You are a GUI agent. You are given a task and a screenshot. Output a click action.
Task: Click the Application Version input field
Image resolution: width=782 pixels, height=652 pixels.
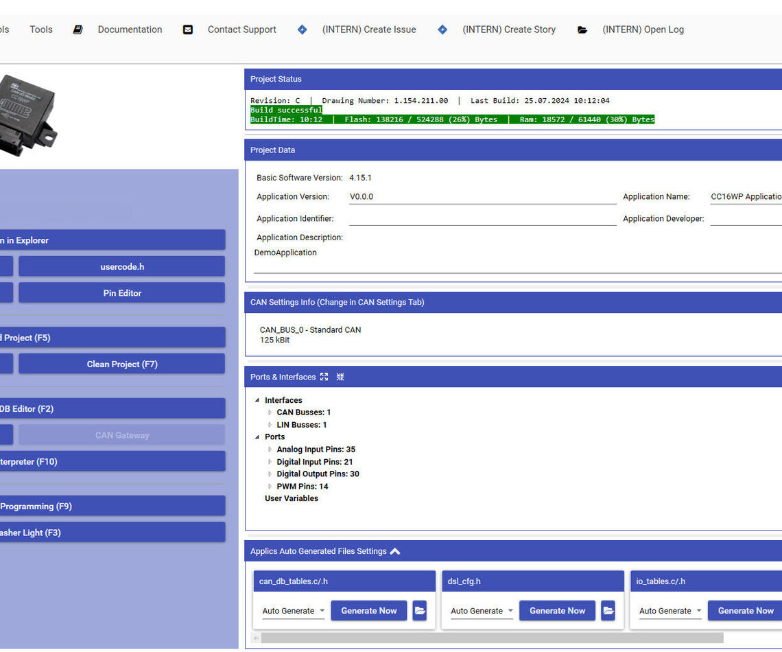point(482,197)
